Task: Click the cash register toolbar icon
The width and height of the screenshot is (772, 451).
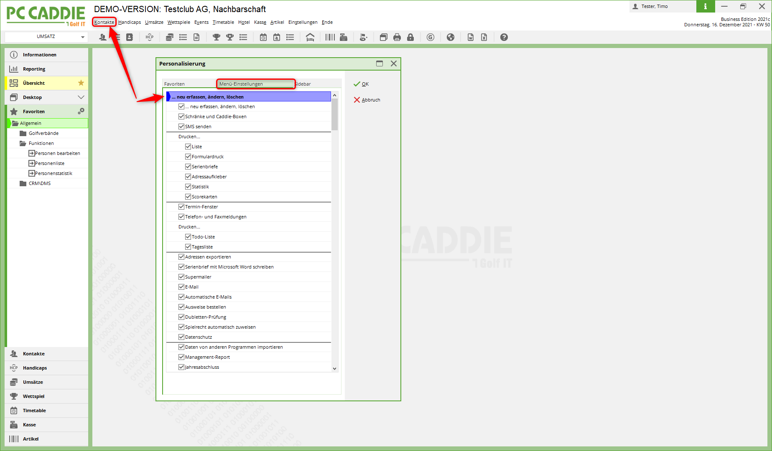Action: 344,37
